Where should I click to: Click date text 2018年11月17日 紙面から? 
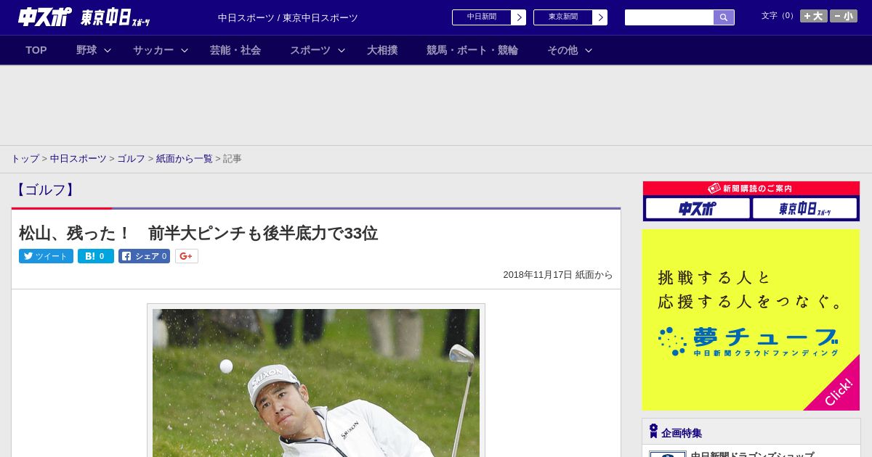click(x=558, y=275)
